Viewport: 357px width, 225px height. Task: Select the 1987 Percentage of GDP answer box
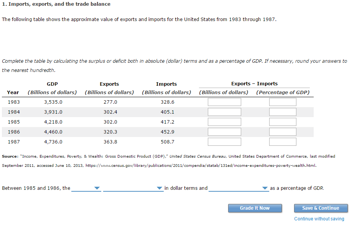[x=283, y=142]
